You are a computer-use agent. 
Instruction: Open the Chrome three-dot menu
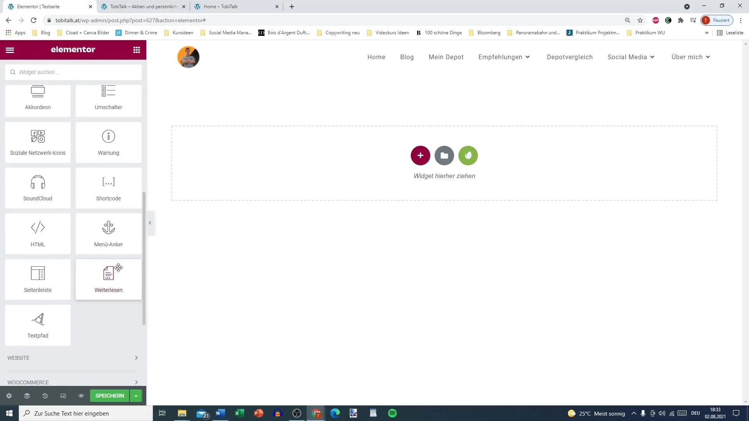click(740, 20)
